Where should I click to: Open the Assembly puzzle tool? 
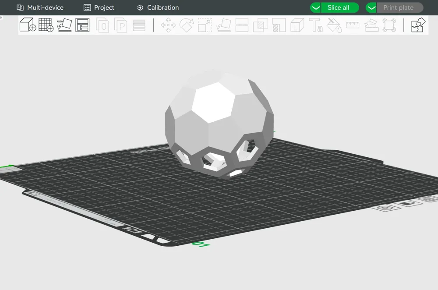417,25
